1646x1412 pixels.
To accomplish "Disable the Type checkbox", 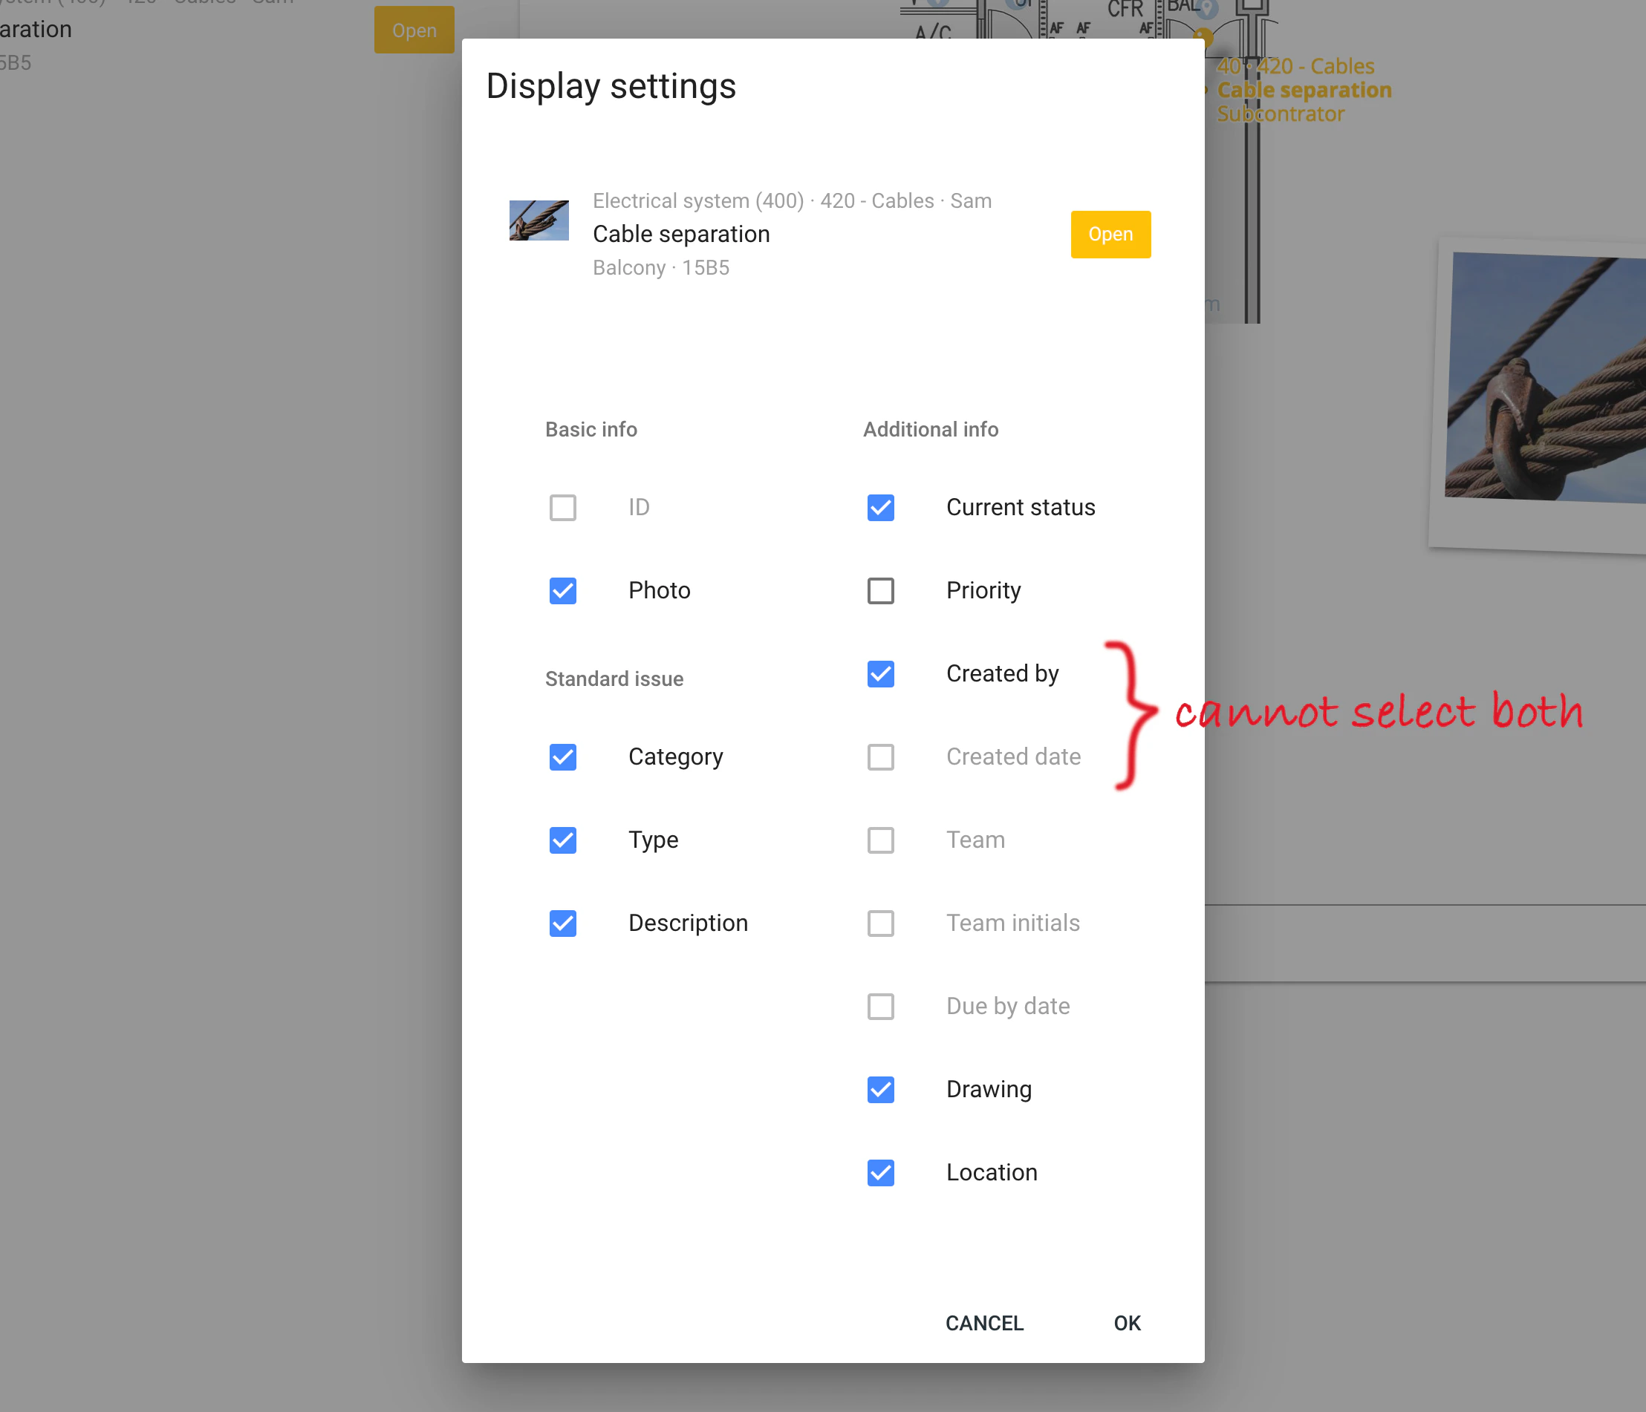I will pyautogui.click(x=562, y=840).
